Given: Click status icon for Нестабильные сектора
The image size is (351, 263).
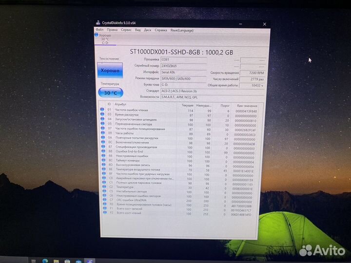Looking at the screenshot, I should tap(104, 191).
